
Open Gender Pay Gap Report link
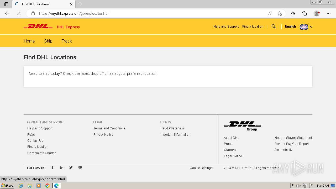point(292,144)
